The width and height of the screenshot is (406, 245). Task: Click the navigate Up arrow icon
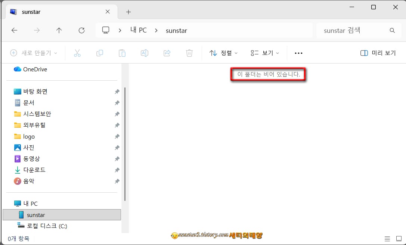pos(59,30)
